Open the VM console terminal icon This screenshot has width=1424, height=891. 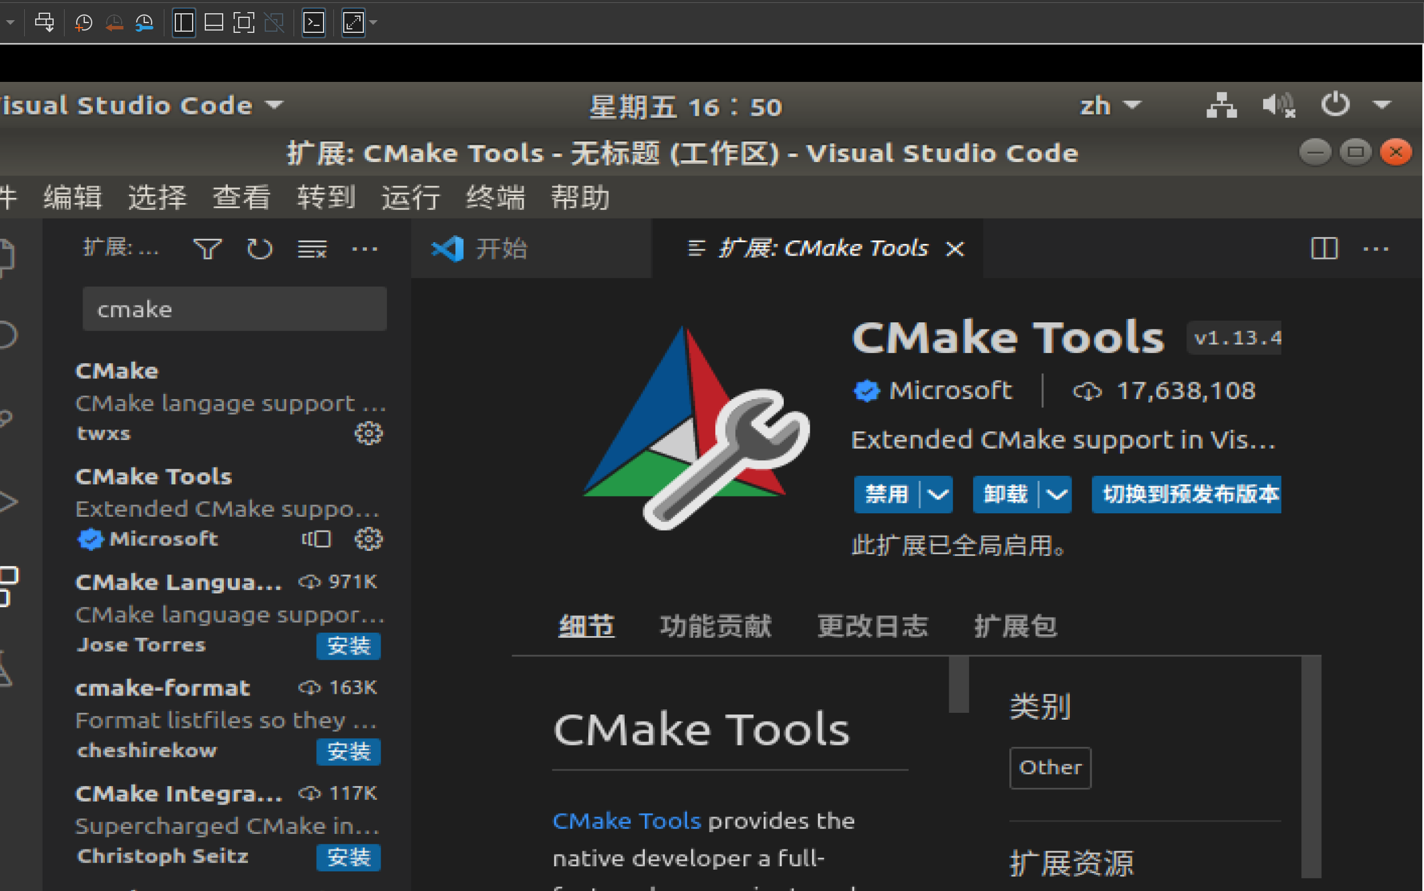pyautogui.click(x=313, y=23)
